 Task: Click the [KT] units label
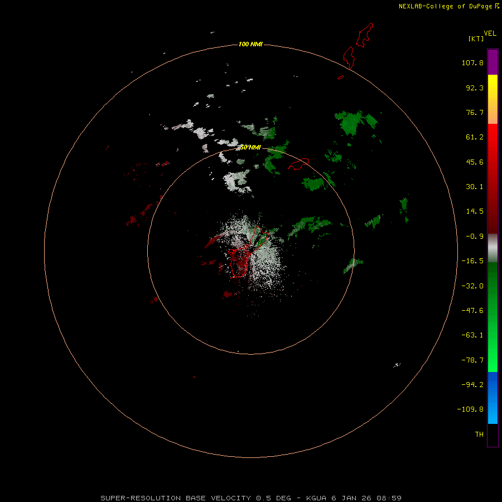[476, 38]
